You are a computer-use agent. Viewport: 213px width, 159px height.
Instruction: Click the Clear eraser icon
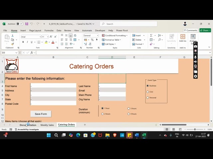(151, 44)
